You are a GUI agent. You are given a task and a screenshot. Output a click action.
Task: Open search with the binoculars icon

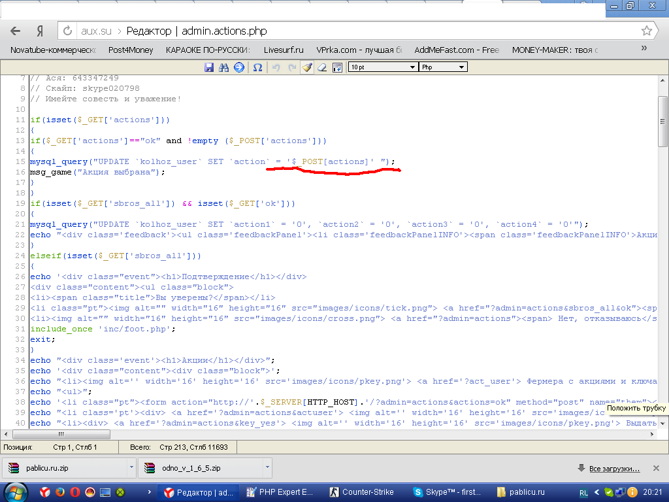[224, 67]
